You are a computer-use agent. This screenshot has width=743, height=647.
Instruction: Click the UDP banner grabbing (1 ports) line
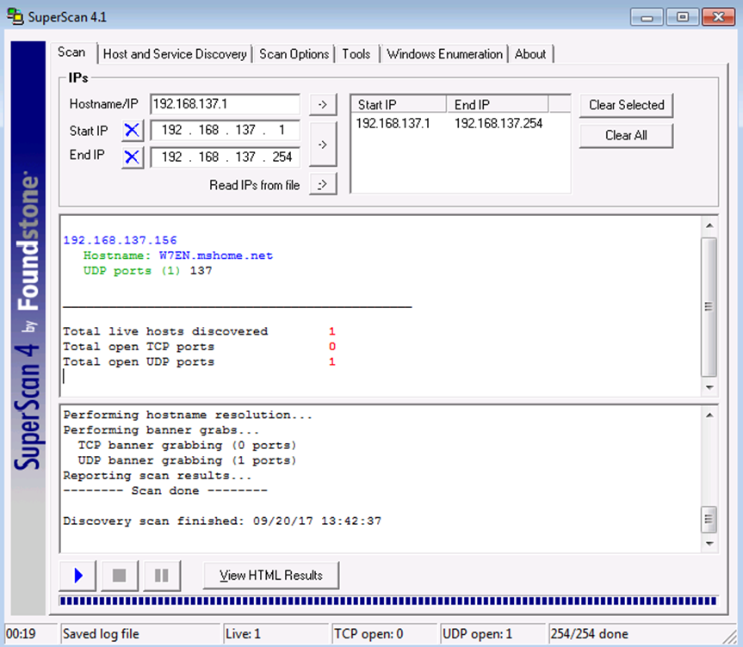tap(187, 460)
